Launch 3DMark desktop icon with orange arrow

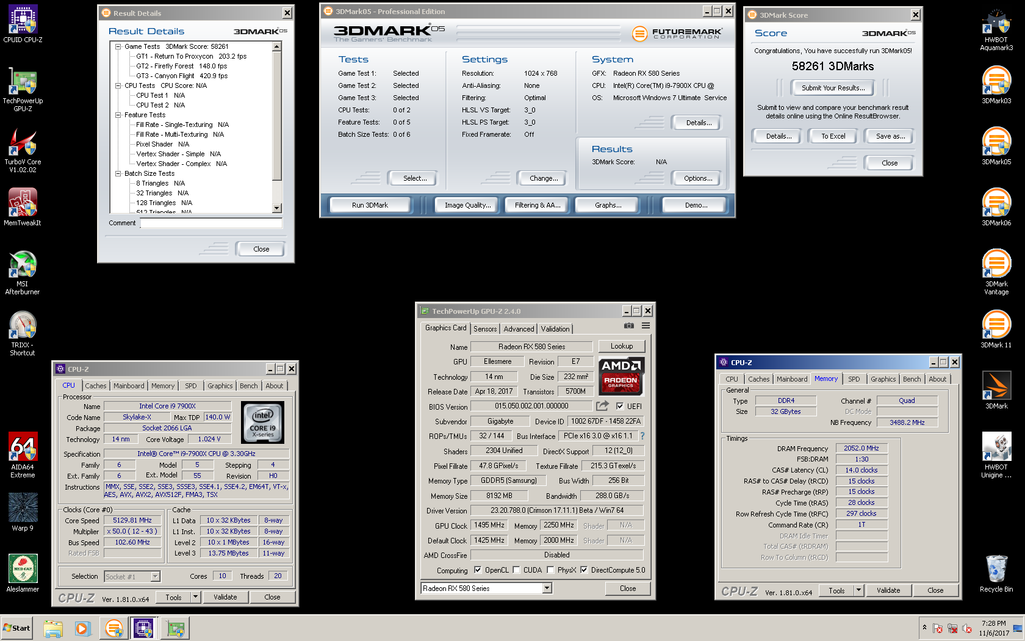(x=996, y=390)
